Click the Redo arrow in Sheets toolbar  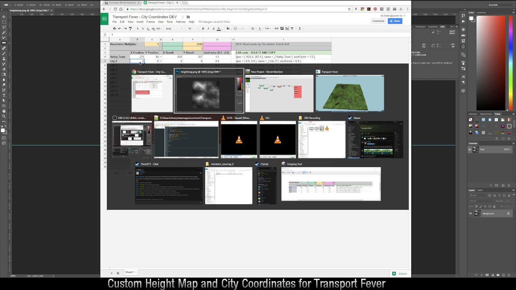(125, 29)
